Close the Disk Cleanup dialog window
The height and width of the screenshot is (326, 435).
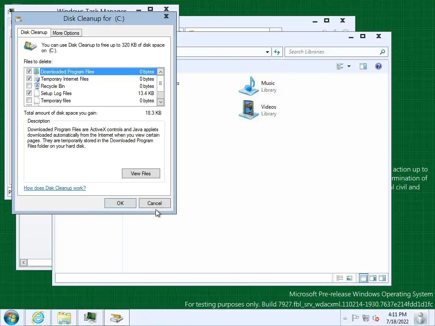point(166,17)
